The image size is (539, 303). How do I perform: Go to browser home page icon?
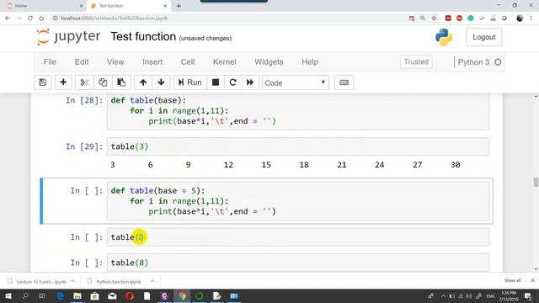tap(41, 19)
